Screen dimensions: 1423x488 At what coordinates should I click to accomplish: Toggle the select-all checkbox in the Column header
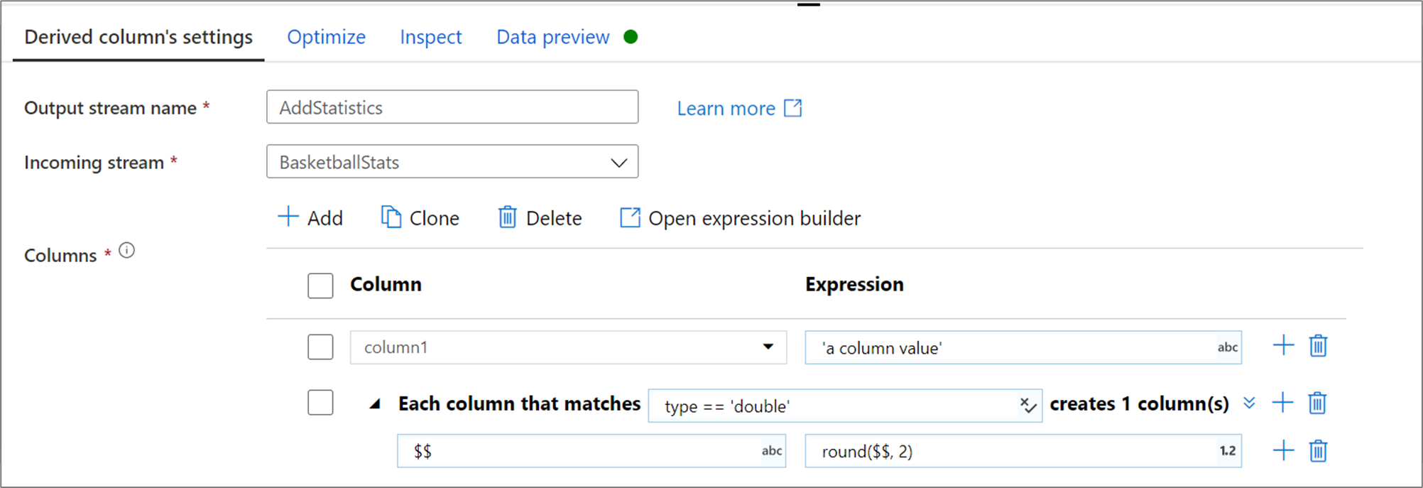click(320, 286)
